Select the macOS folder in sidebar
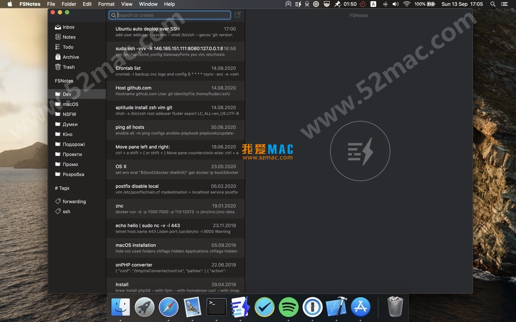Viewport: 516px width, 322px height. point(77,104)
